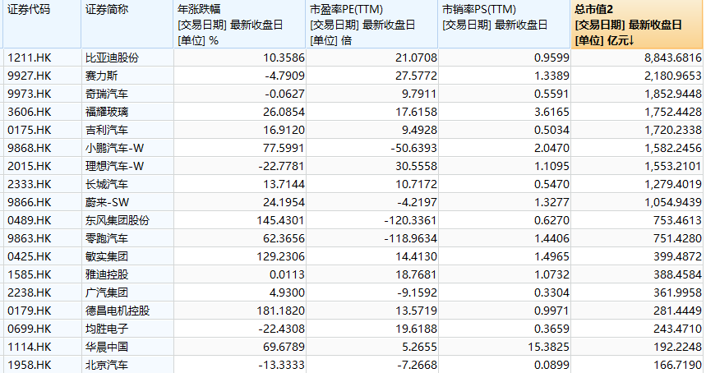Select stock code 2015.HK
The height and width of the screenshot is (373, 706).
tap(30, 166)
